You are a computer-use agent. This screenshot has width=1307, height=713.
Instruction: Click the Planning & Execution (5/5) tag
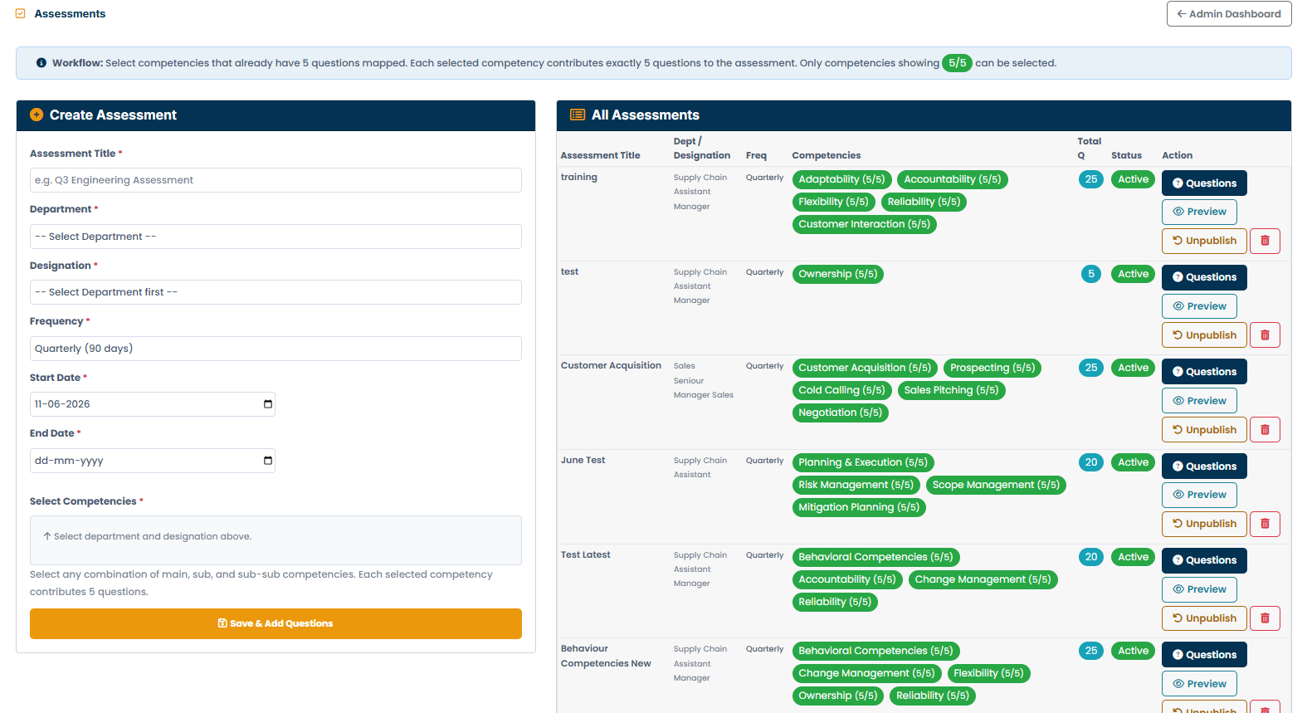coord(863,462)
